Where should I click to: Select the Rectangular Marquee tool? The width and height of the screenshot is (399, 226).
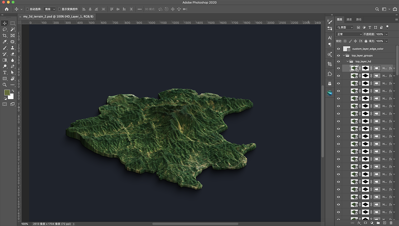[13, 23]
